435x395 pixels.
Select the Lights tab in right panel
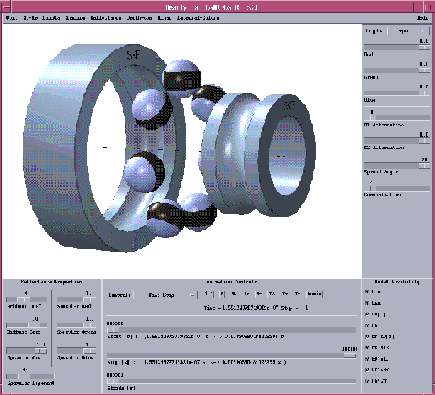375,31
